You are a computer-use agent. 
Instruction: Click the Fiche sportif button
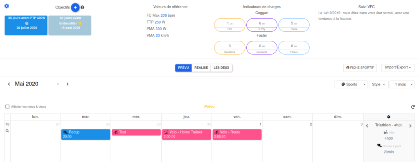pos(360,68)
